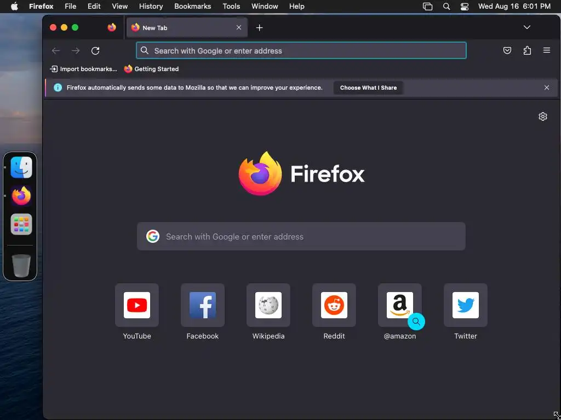Screen dimensions: 561x420
Task: Open the Tools menu
Action: (x=231, y=6)
